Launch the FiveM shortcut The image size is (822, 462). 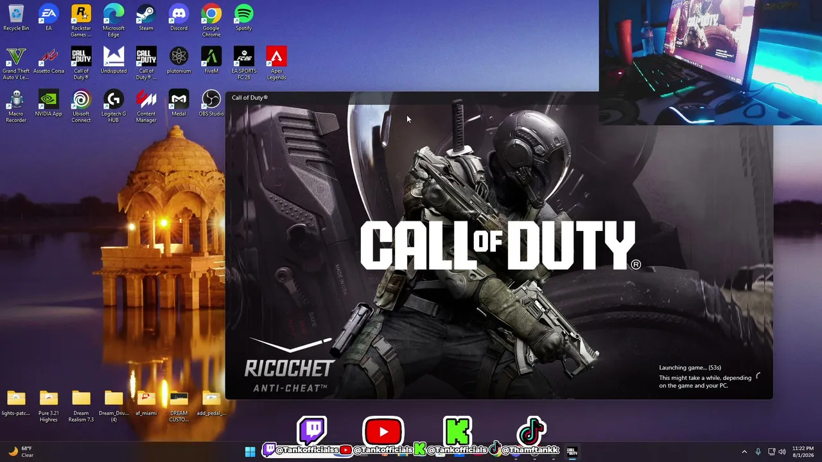coord(211,61)
